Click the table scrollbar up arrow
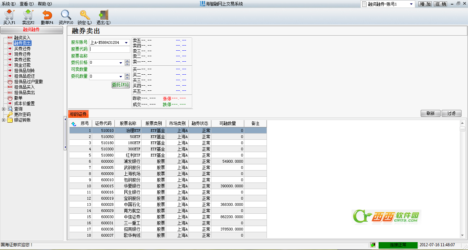Image resolution: width=468 pixels, height=250 pixels. (463, 123)
